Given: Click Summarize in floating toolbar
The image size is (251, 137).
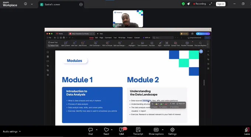Looking at the screenshot, I should [x=174, y=107].
